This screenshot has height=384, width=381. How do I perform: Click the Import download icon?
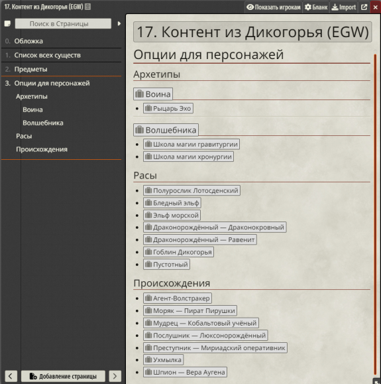coord(335,7)
